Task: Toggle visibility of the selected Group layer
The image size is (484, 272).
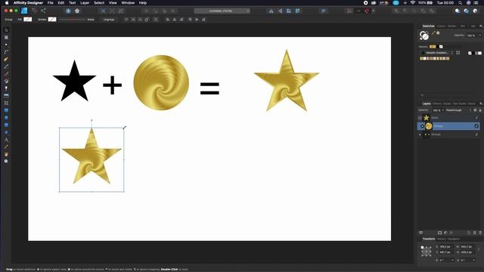Action: [476, 126]
